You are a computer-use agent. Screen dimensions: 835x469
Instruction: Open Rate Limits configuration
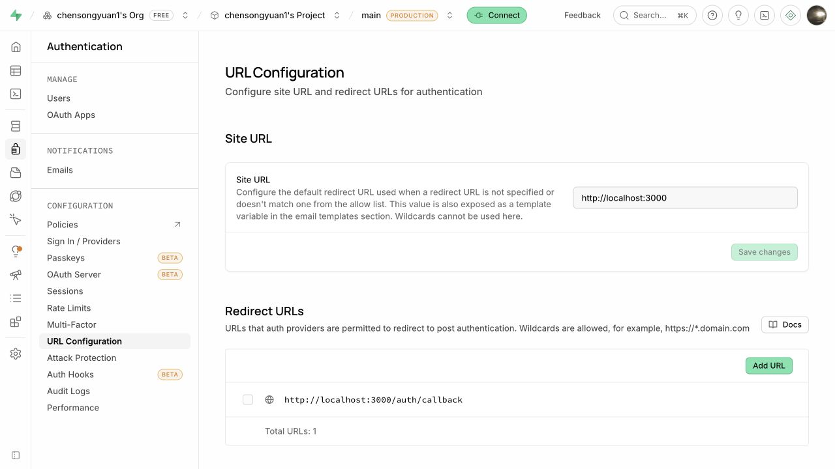[x=115, y=308]
